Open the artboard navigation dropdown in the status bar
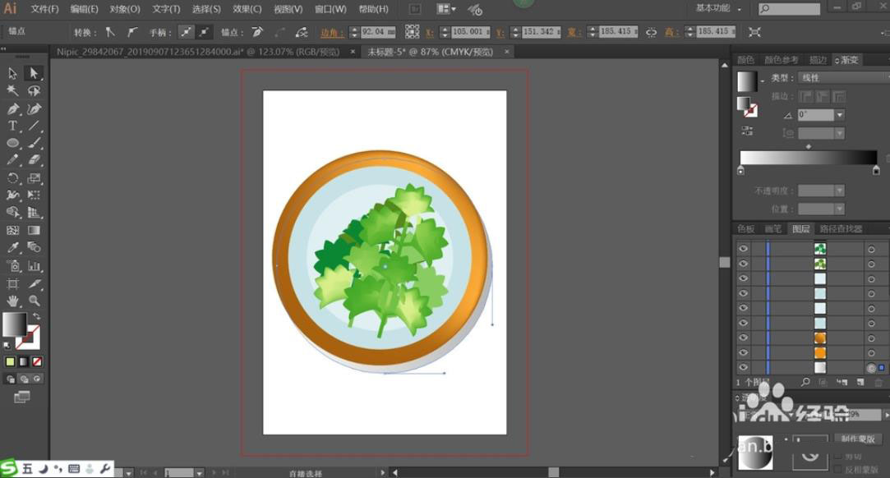The width and height of the screenshot is (890, 478). click(x=199, y=472)
